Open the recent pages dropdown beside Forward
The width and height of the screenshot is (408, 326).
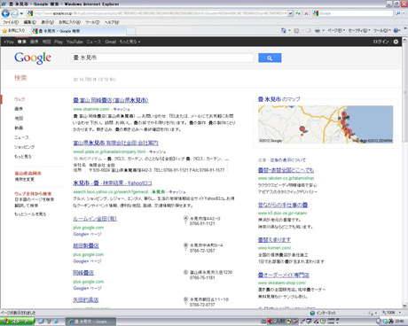click(21, 13)
